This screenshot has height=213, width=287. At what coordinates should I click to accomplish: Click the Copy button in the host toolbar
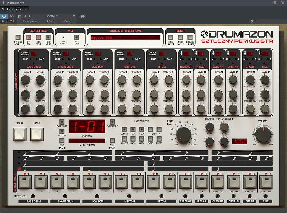coord(51,21)
